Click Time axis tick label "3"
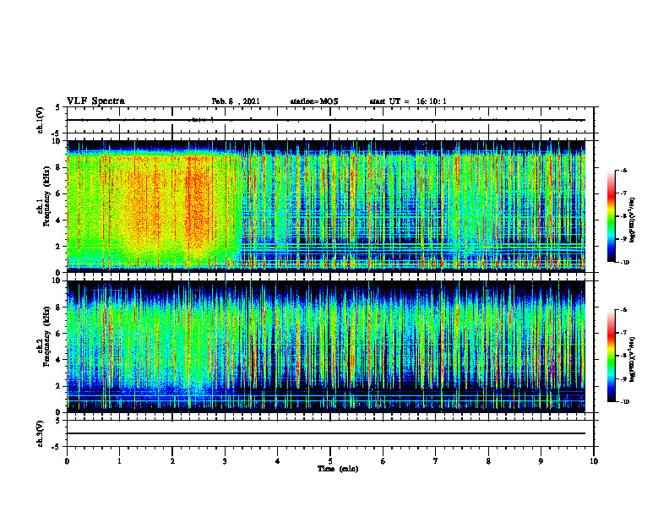The height and width of the screenshot is (517, 669). (x=225, y=461)
